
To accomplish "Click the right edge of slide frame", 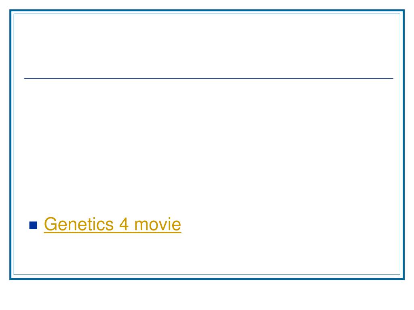I will click(x=404, y=145).
